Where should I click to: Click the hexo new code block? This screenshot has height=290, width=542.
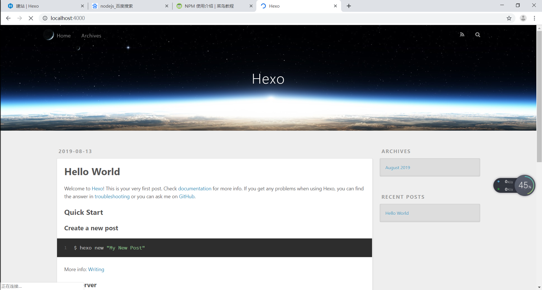[215, 248]
